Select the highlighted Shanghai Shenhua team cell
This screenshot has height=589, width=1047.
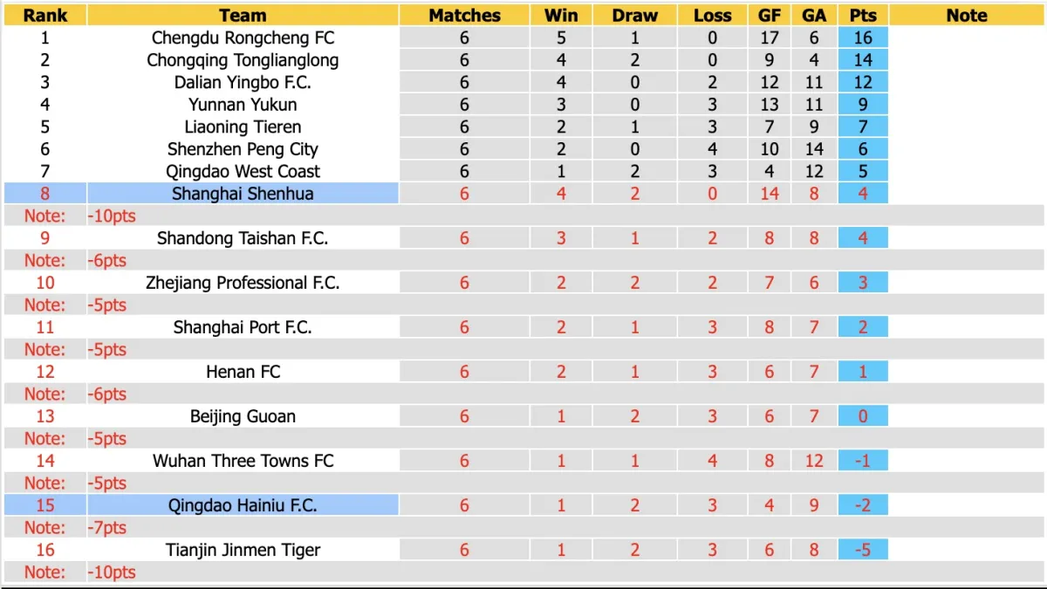243,194
